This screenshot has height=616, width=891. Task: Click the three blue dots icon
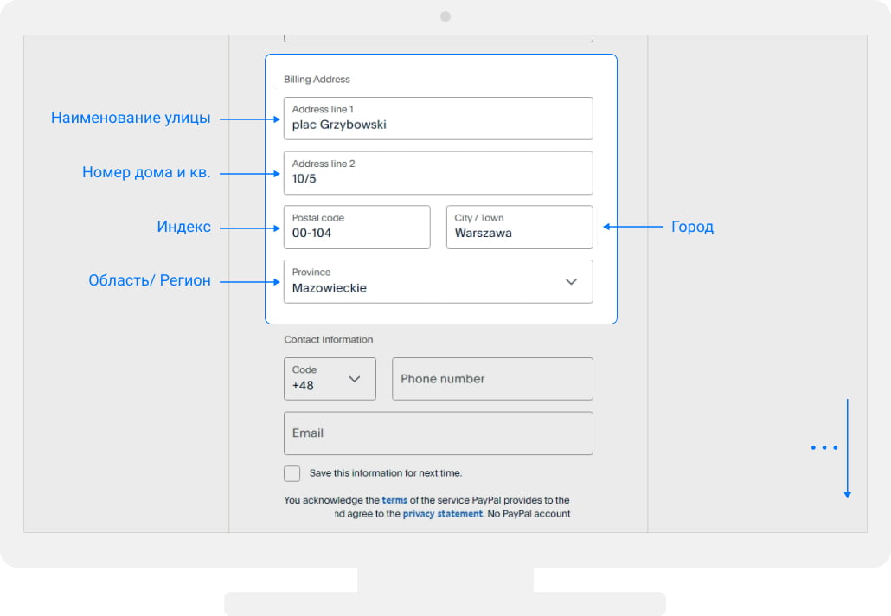(824, 447)
